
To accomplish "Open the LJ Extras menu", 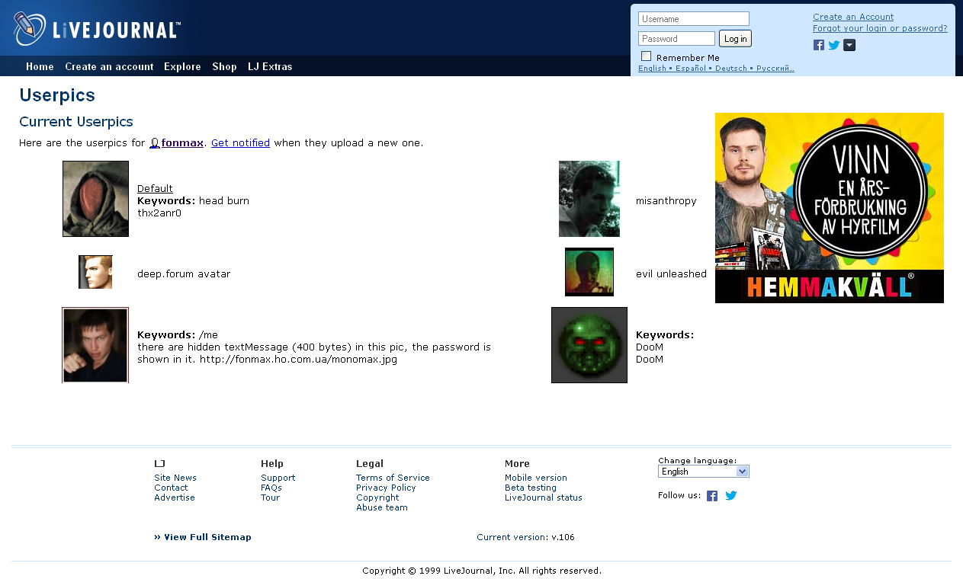I will pyautogui.click(x=270, y=66).
